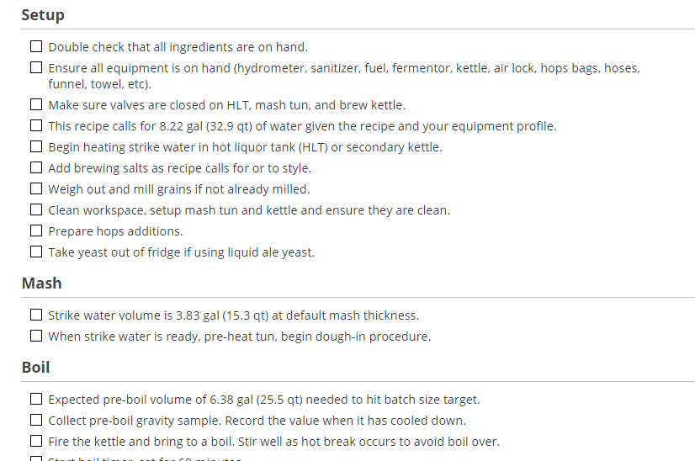Click the 'Prepare hops additions.' text label
Viewport: 695px width, 461px height.
coord(115,231)
